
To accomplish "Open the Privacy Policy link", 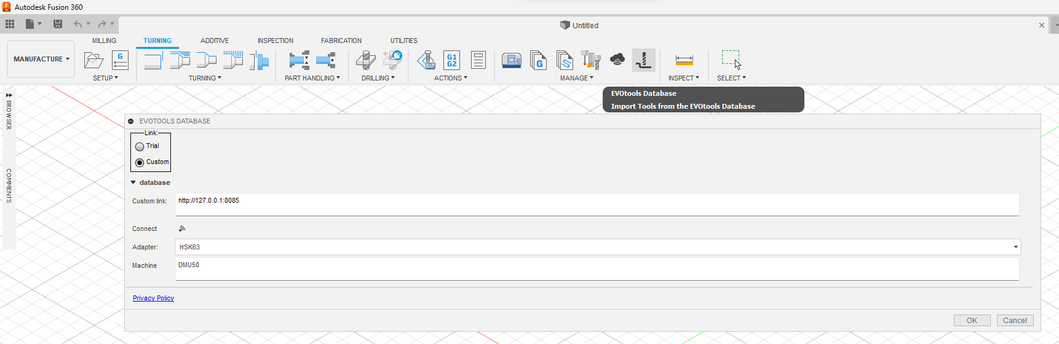I will coord(153,298).
